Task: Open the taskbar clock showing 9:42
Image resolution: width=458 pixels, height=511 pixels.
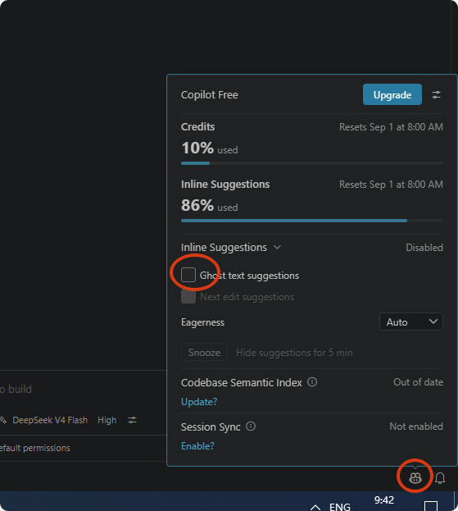Action: (384, 500)
